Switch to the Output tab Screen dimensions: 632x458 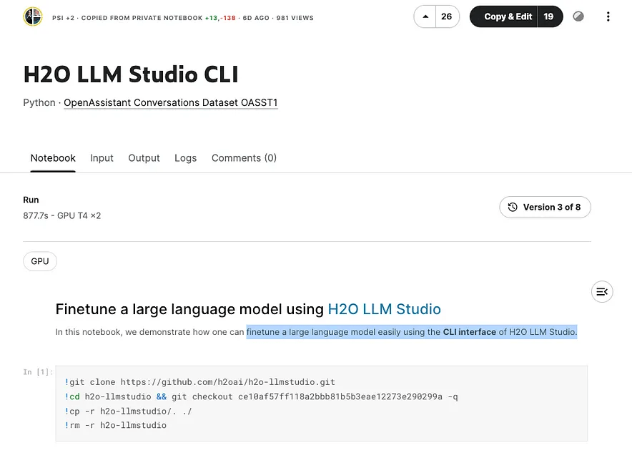tap(144, 158)
